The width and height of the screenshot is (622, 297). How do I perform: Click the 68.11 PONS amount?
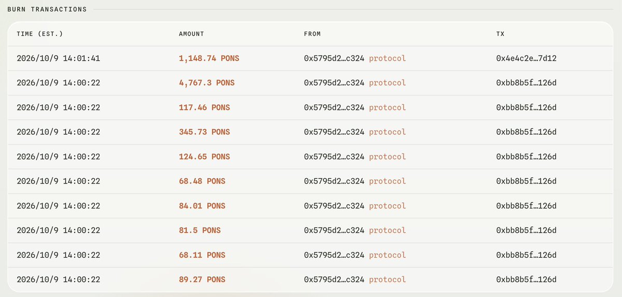[x=202, y=255]
